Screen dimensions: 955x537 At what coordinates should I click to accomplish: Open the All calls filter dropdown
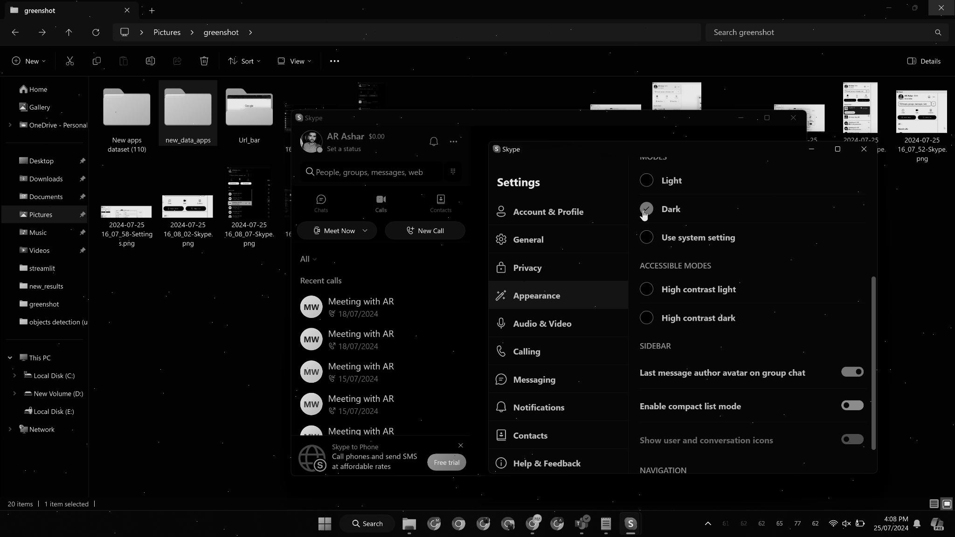pos(308,259)
